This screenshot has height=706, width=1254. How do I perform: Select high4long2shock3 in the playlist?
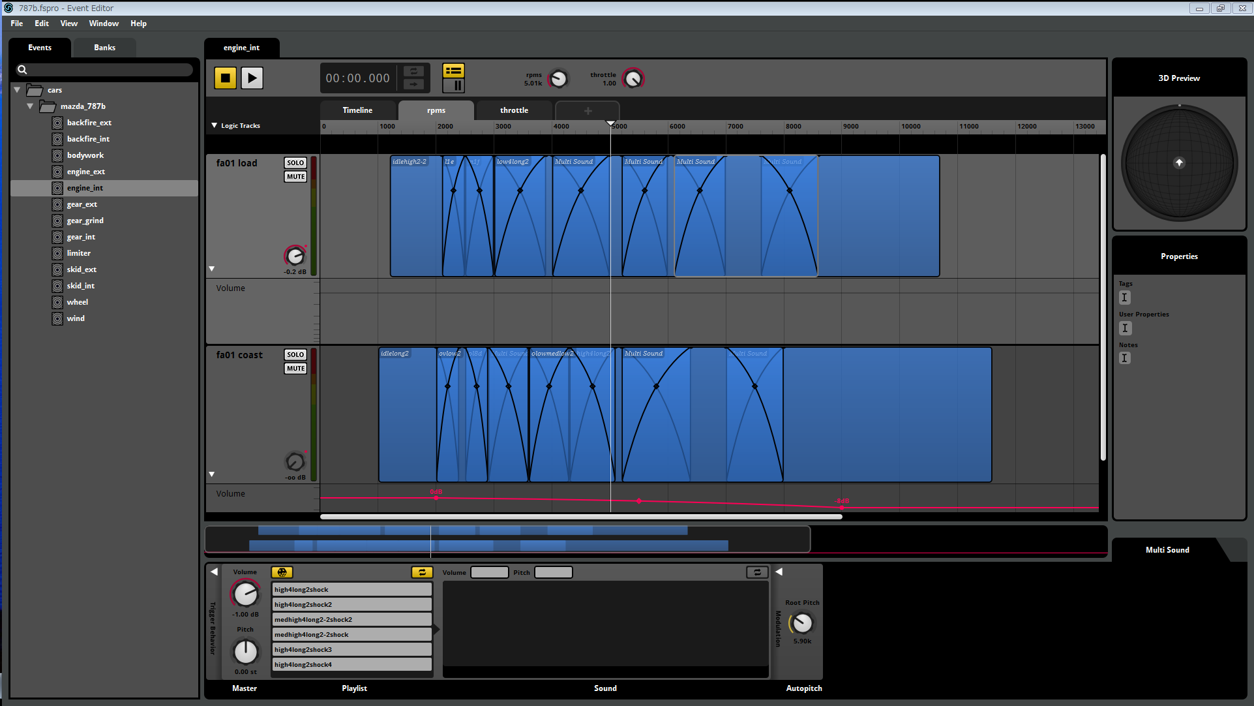coord(351,650)
